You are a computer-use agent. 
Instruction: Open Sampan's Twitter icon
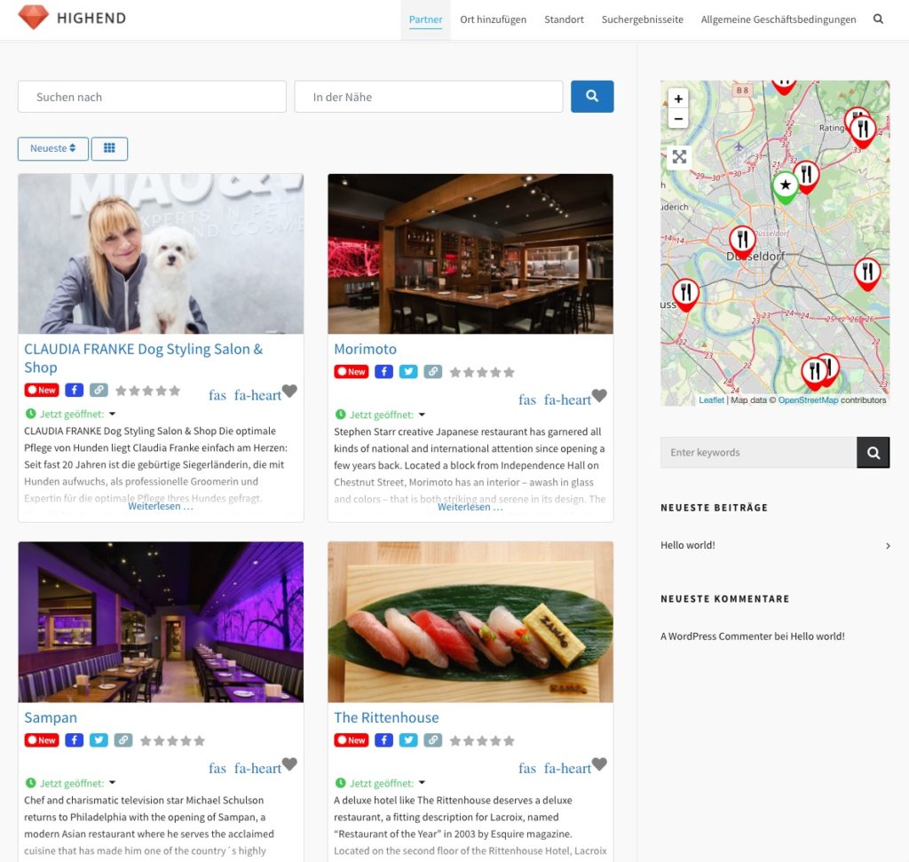coord(99,740)
